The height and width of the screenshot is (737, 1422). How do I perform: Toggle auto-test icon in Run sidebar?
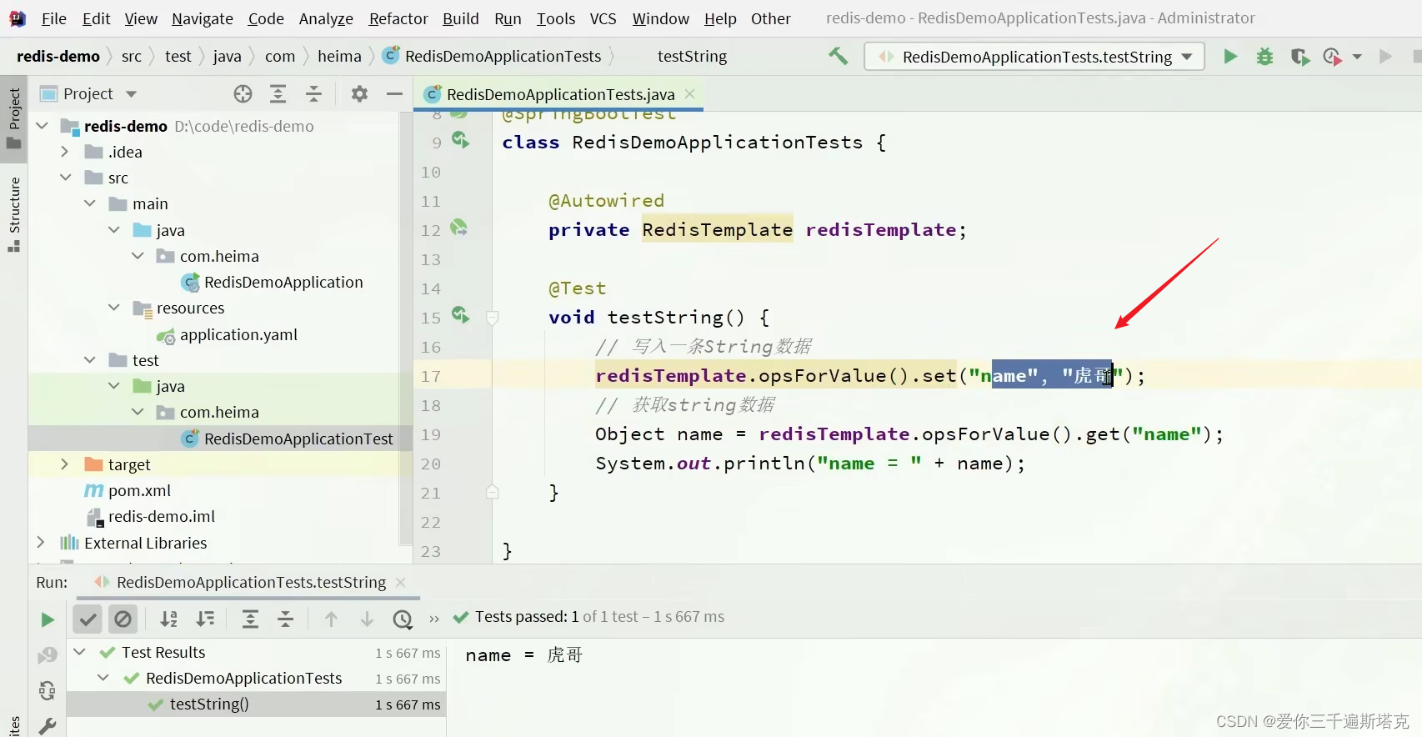point(48,690)
